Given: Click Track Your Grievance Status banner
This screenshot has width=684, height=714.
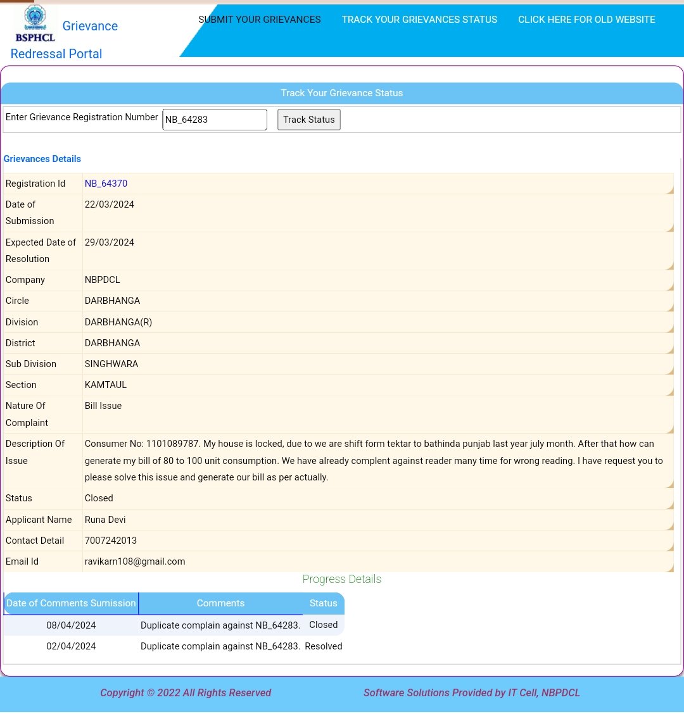Looking at the screenshot, I should point(342,93).
